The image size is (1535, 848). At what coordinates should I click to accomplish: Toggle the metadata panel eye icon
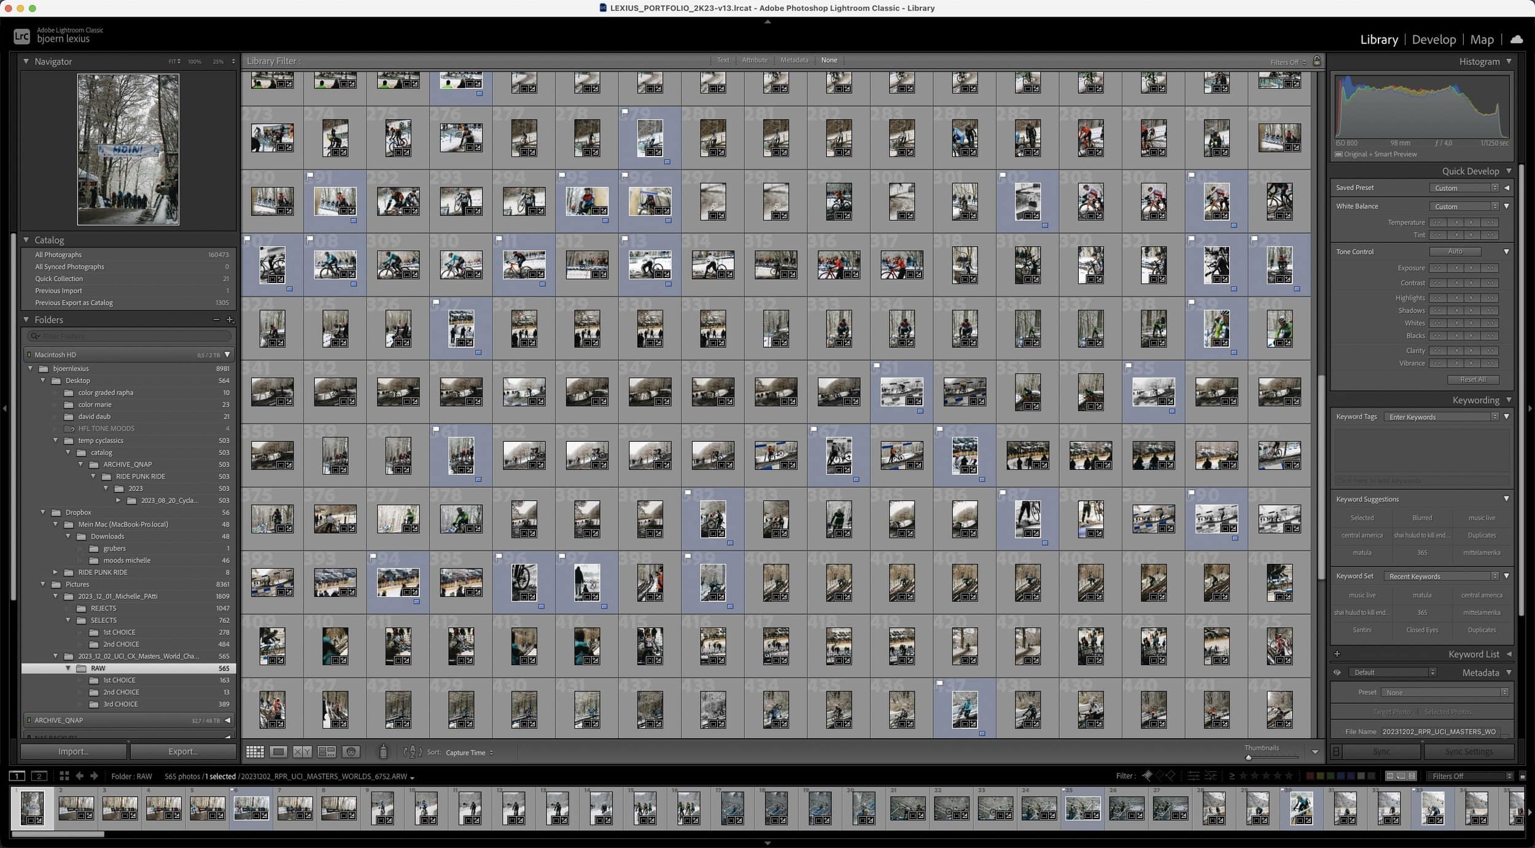tap(1337, 673)
